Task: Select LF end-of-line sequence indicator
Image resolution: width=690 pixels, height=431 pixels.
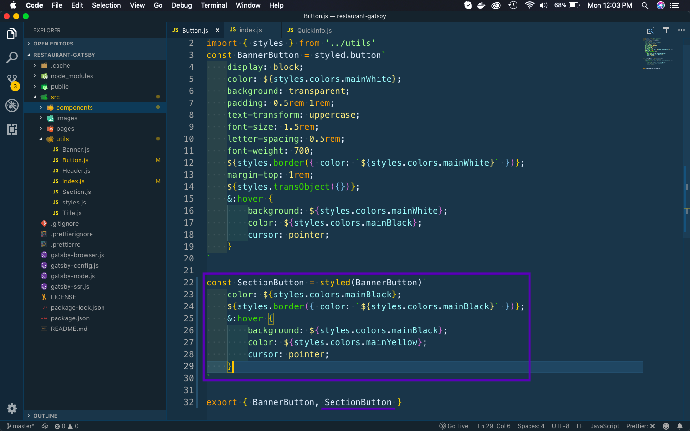Action: tap(580, 426)
